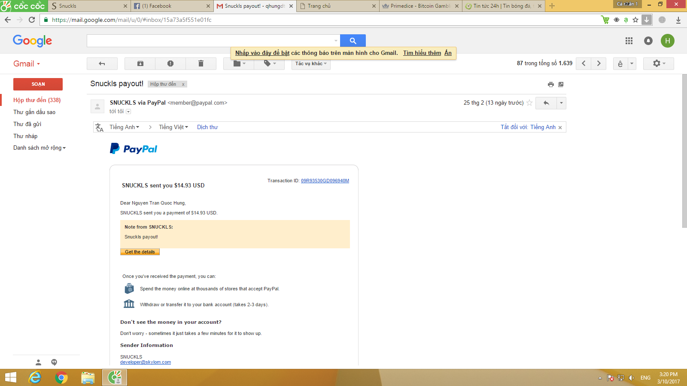The image size is (687, 386).
Task: Go back with browser back arrow
Action: click(x=8, y=20)
